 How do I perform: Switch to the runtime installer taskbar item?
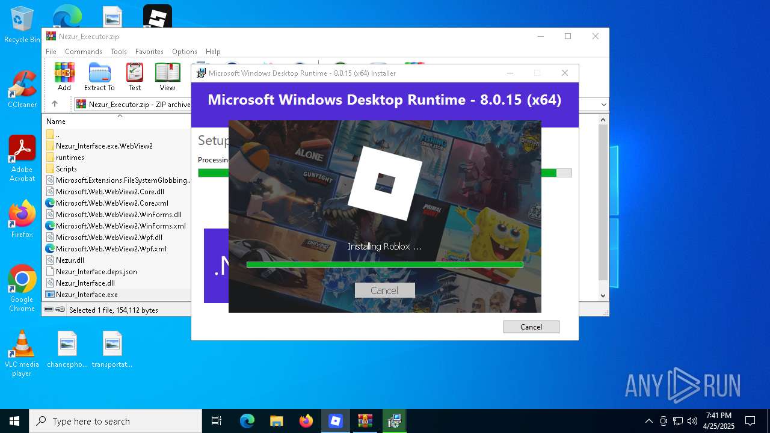click(x=395, y=421)
